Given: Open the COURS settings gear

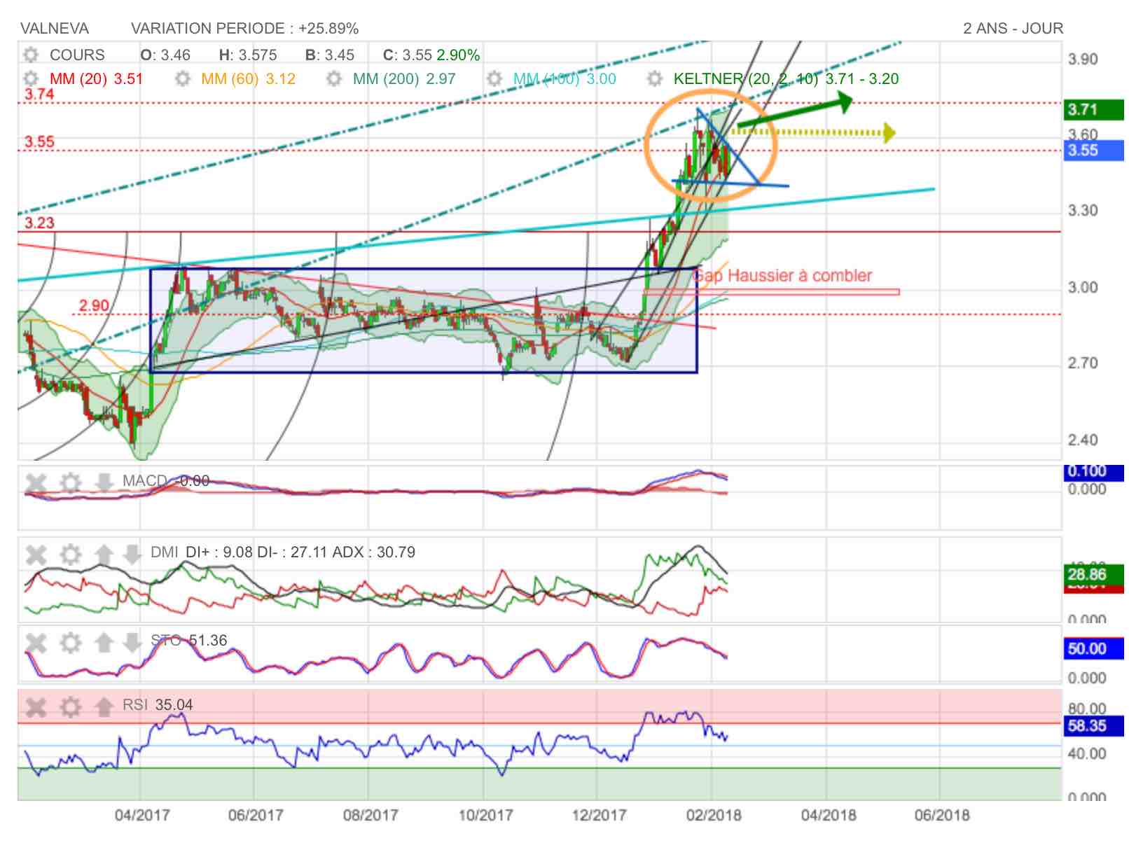Looking at the screenshot, I should (x=30, y=55).
